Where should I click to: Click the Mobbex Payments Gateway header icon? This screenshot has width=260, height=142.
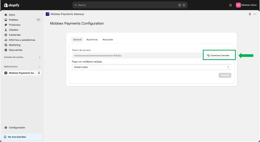pos(48,14)
